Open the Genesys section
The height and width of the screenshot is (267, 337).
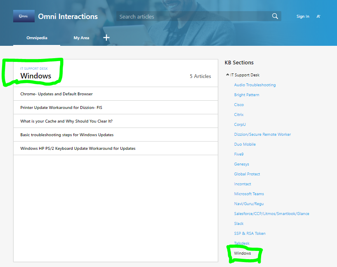pyautogui.click(x=241, y=164)
